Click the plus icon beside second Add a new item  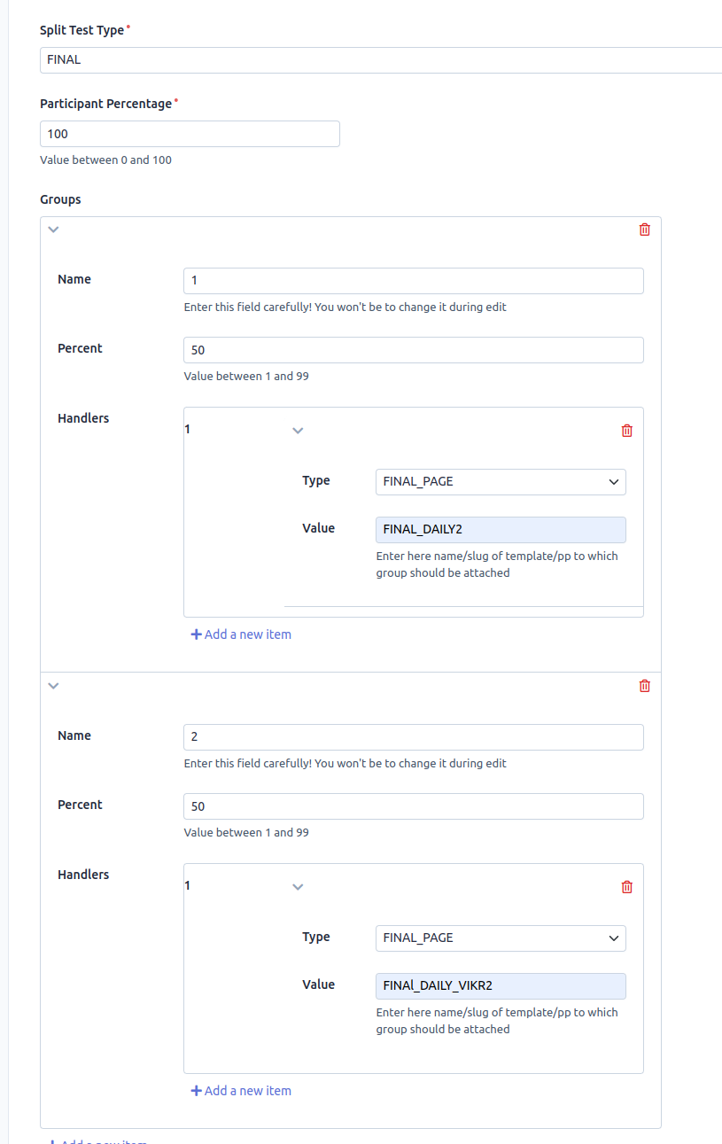tap(195, 1090)
